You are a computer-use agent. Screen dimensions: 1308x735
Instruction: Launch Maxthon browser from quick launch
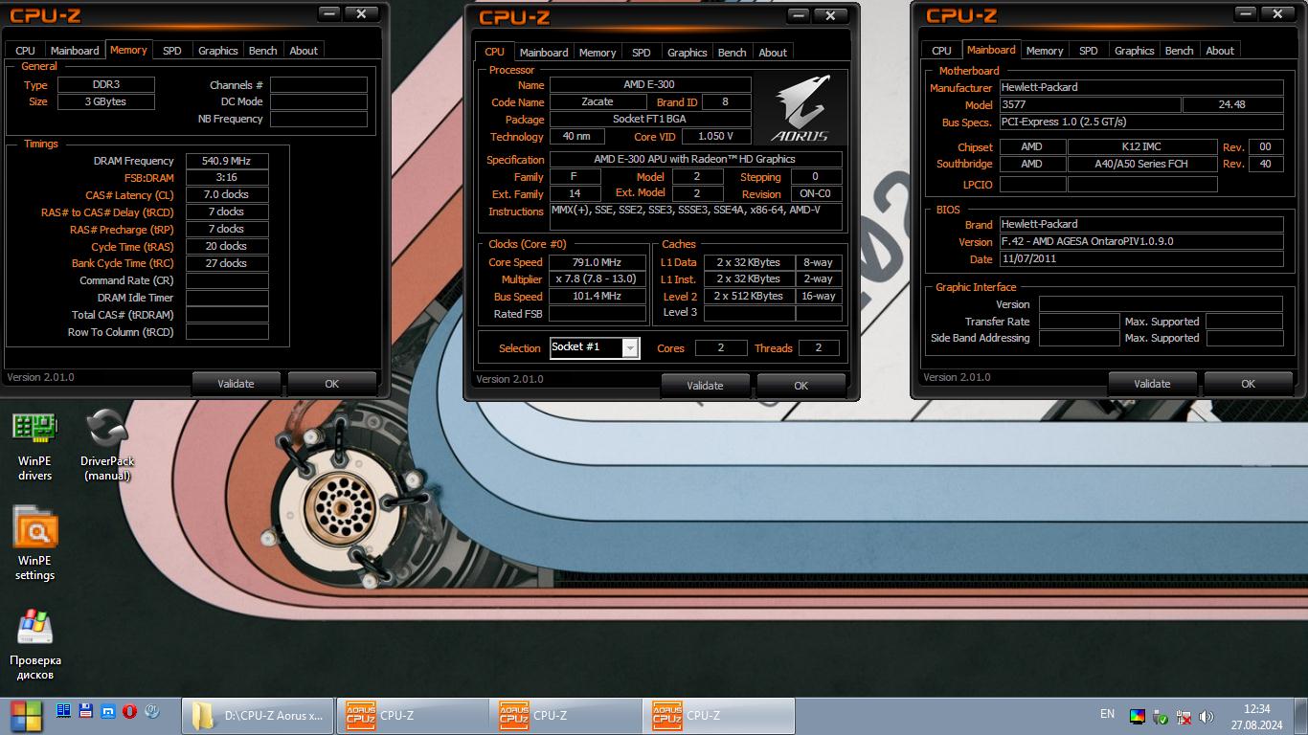click(x=107, y=711)
